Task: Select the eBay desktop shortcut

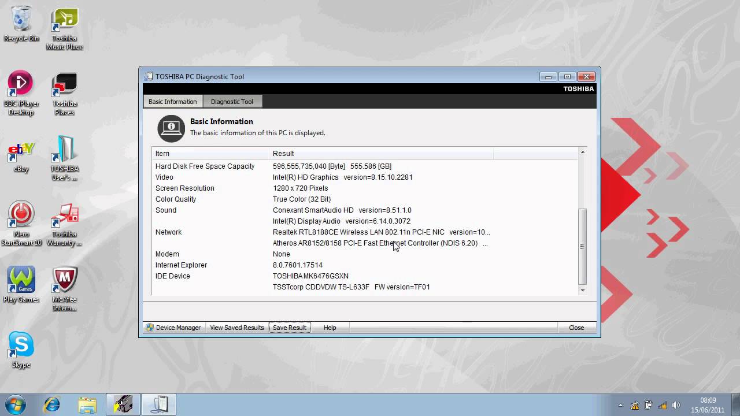Action: pos(21,156)
